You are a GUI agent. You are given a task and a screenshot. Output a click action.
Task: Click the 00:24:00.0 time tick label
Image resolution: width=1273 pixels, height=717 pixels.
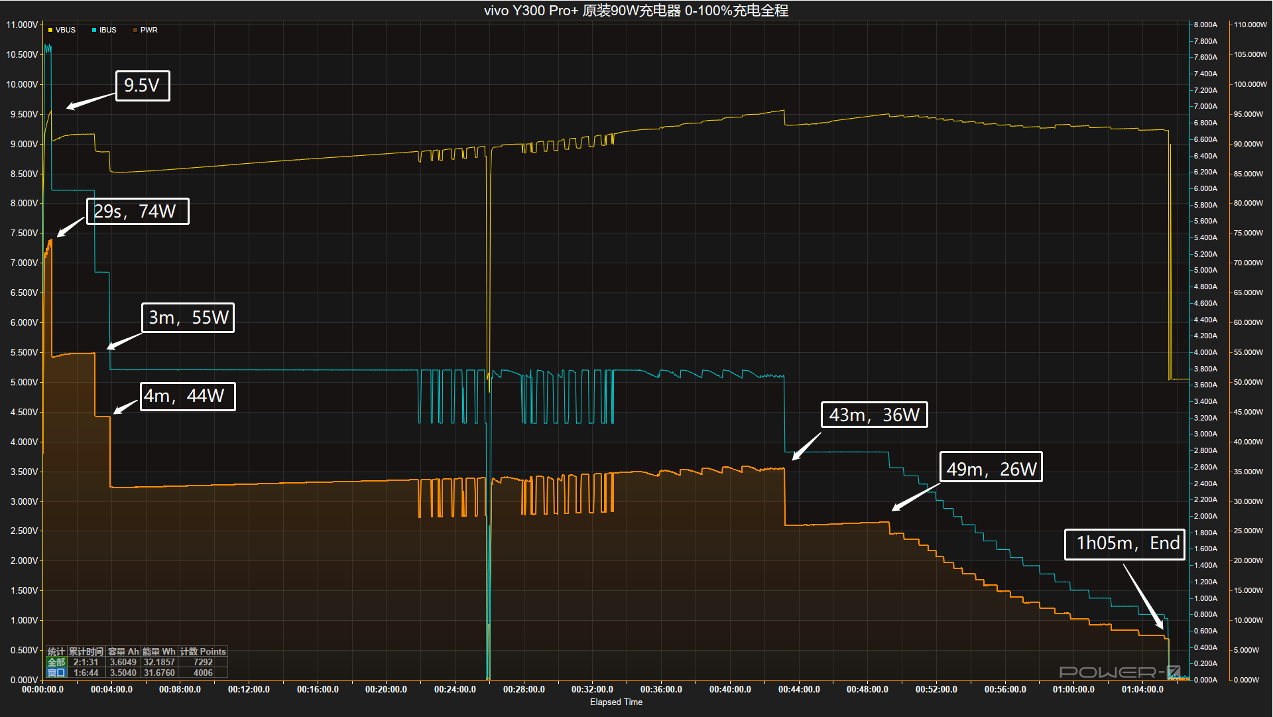[455, 689]
